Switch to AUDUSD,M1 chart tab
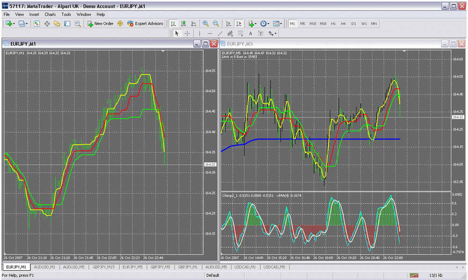Screen dimensions: 468x280 44,267
